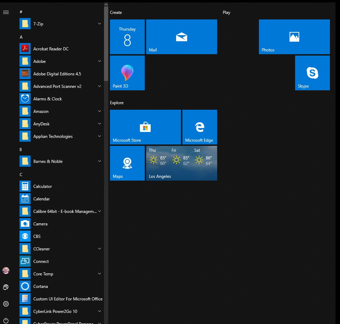Open Cortana from the app list
This screenshot has width=340, height=324.
click(61, 286)
